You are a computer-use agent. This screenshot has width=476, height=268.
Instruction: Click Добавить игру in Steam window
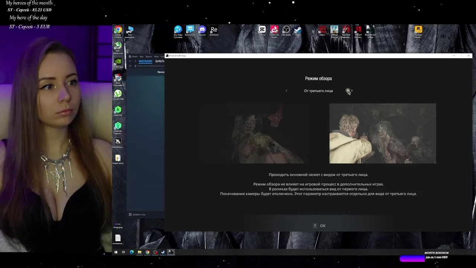tap(137, 214)
